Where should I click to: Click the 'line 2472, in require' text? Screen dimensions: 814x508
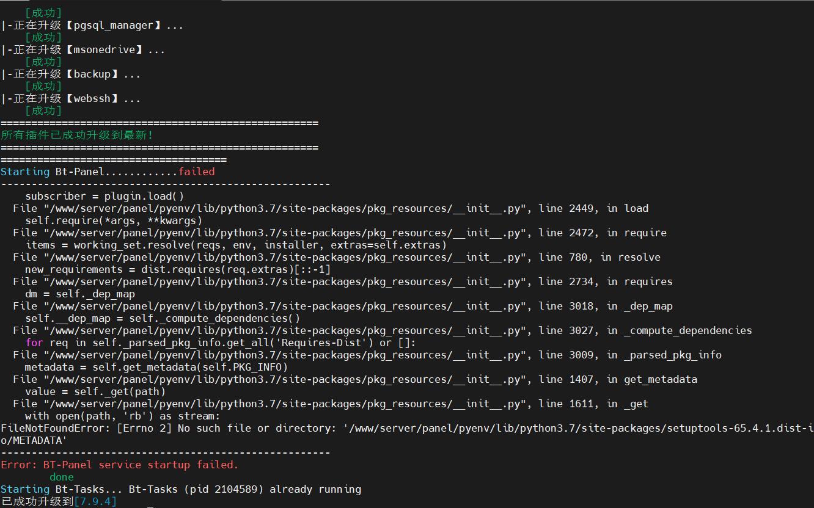click(603, 233)
